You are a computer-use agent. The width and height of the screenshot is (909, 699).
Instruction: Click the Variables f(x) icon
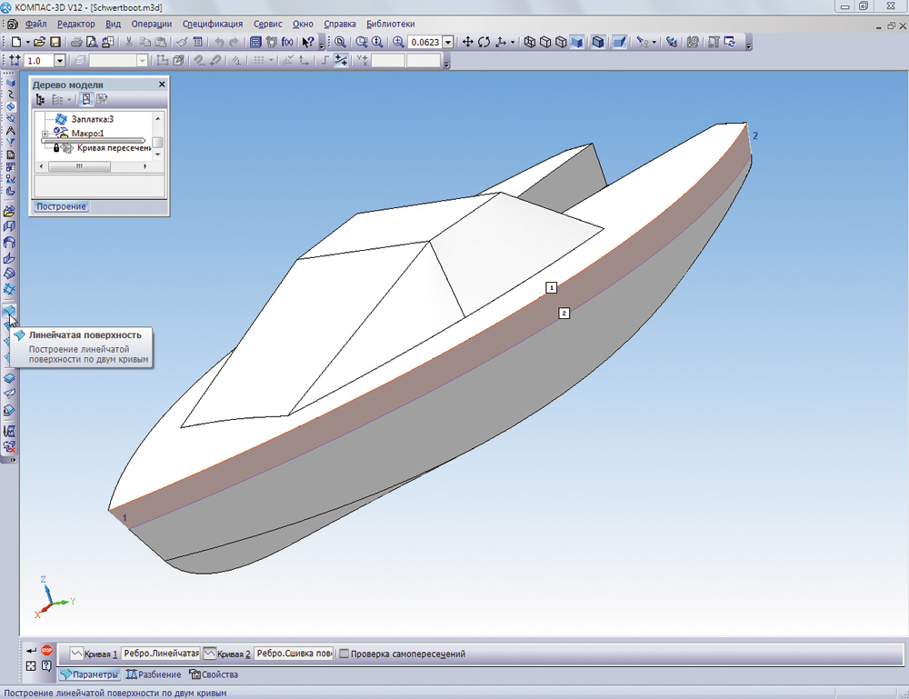tap(287, 42)
